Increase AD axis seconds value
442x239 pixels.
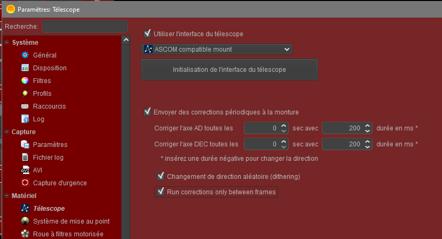coord(284,126)
